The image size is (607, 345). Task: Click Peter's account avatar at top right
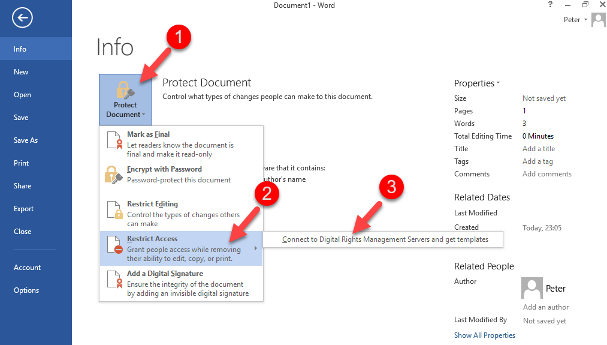click(x=598, y=20)
